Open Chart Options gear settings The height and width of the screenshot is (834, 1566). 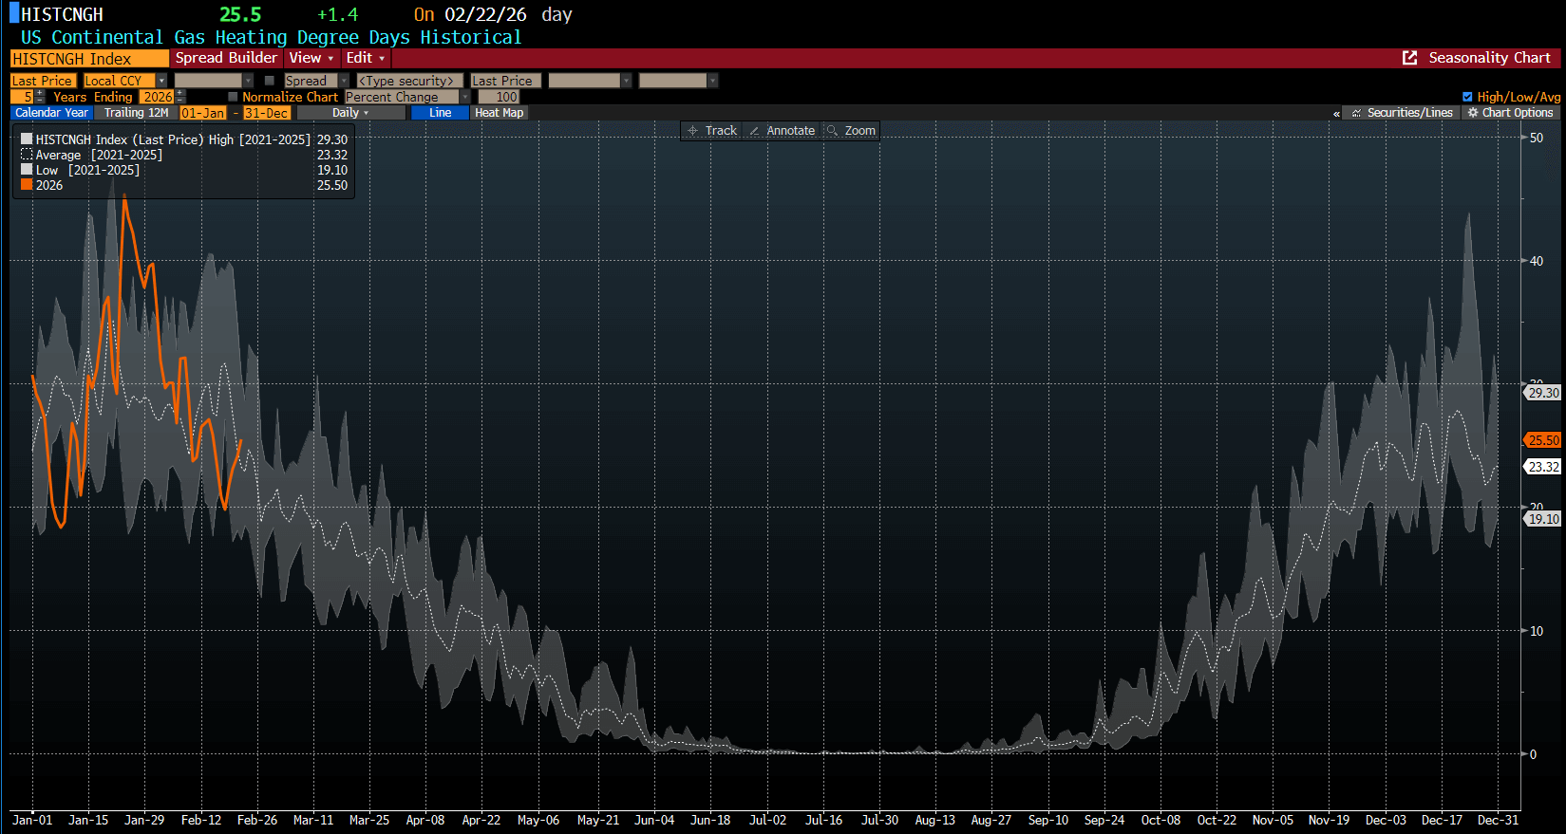point(1510,113)
